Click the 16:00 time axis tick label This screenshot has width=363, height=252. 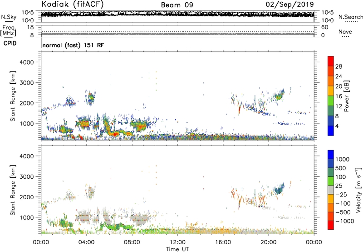[x=223, y=242]
